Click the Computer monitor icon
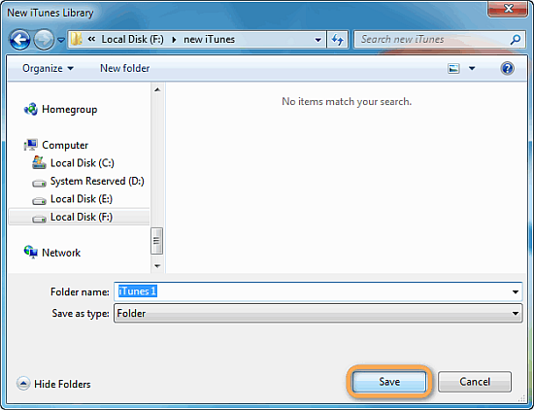The image size is (534, 410). (31, 145)
